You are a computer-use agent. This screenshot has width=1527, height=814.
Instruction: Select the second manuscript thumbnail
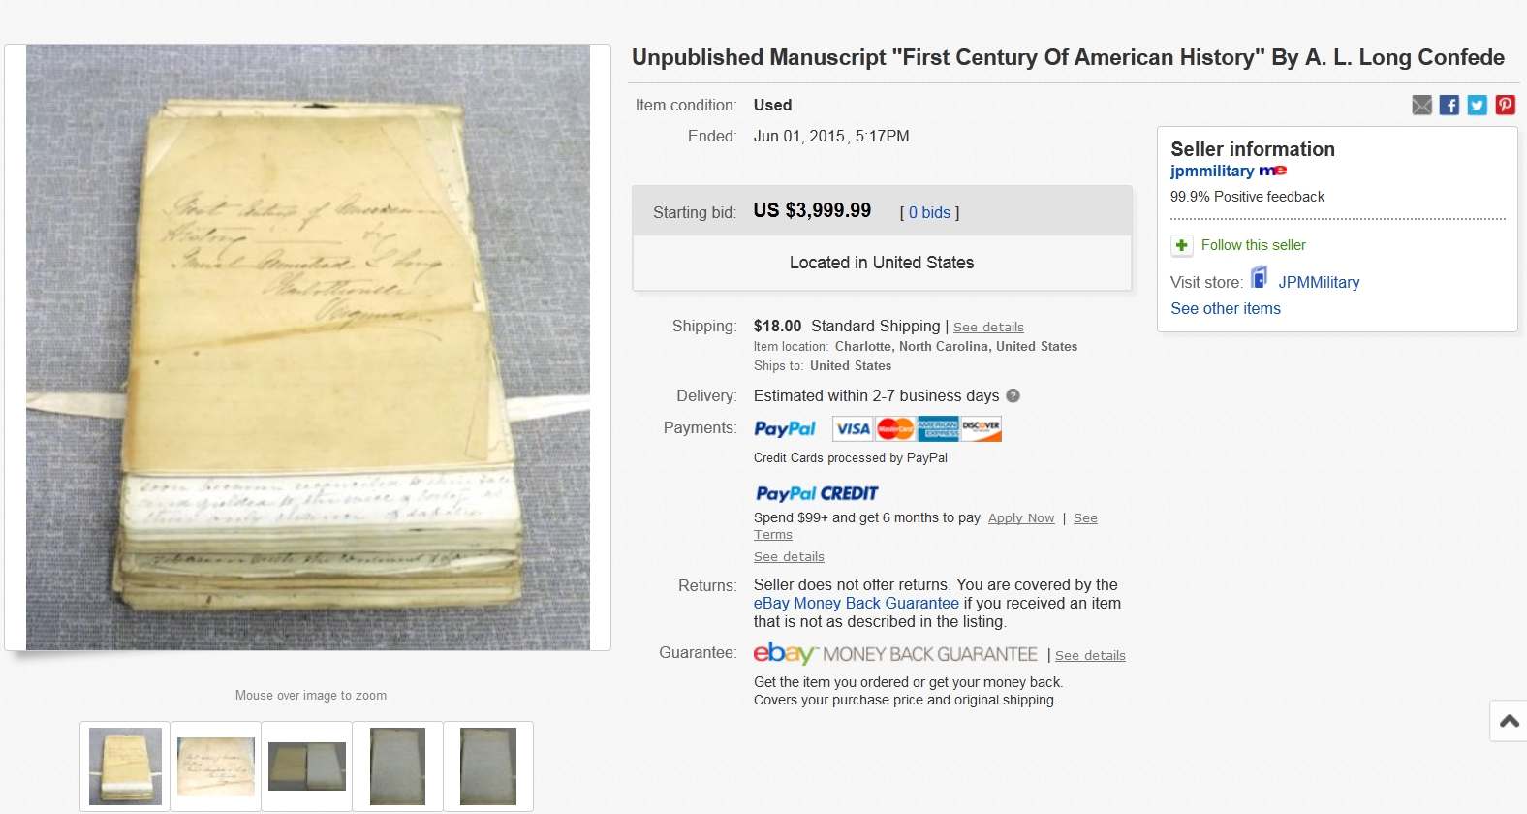(x=216, y=767)
